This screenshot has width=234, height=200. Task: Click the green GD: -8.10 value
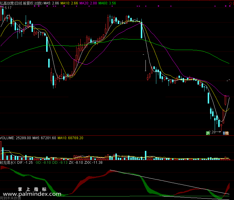coord(43,163)
